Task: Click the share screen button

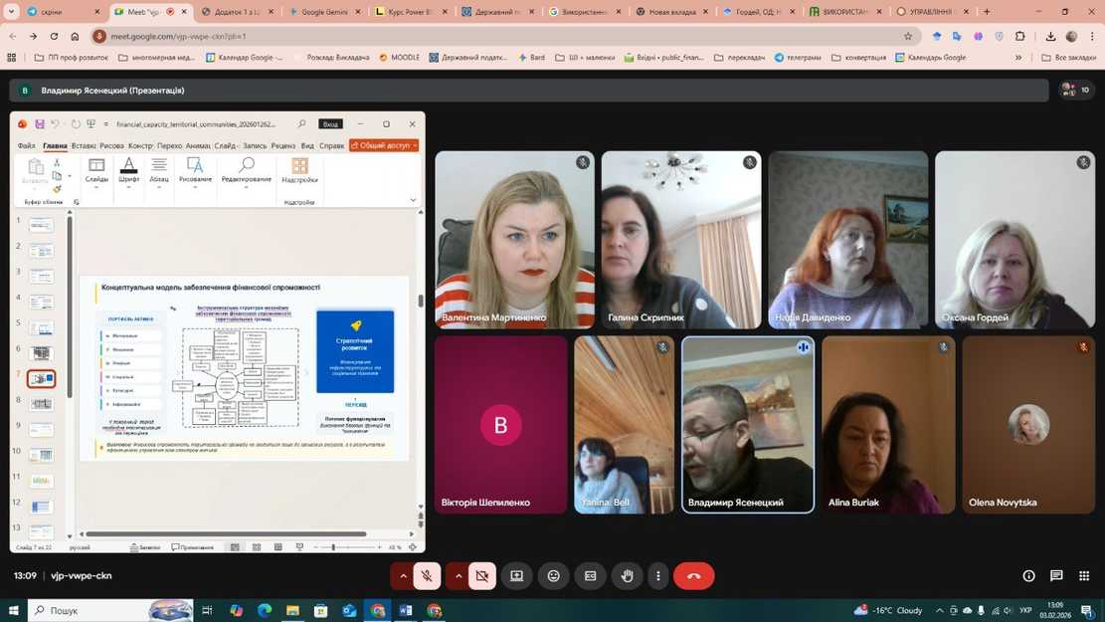Action: click(517, 575)
